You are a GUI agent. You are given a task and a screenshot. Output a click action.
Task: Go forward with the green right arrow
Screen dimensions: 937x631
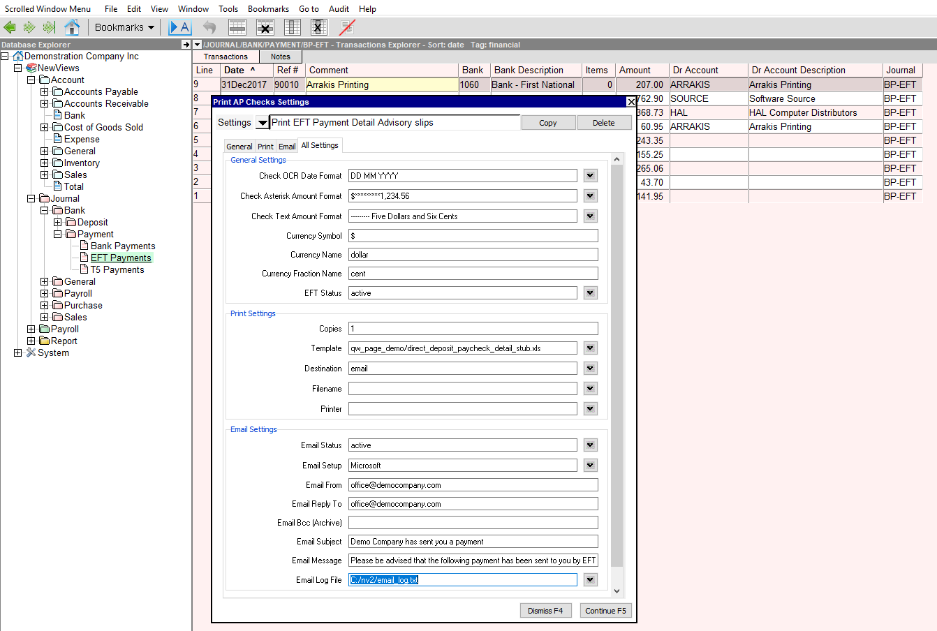pos(29,27)
